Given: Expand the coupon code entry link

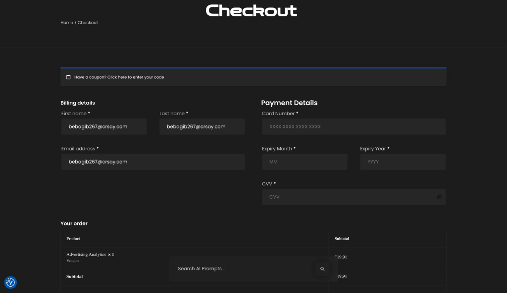Looking at the screenshot, I should click(119, 77).
